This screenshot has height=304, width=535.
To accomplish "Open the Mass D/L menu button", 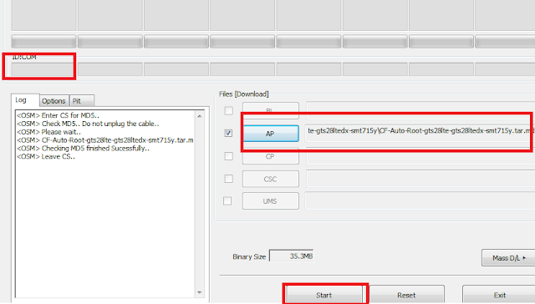I will 508,258.
